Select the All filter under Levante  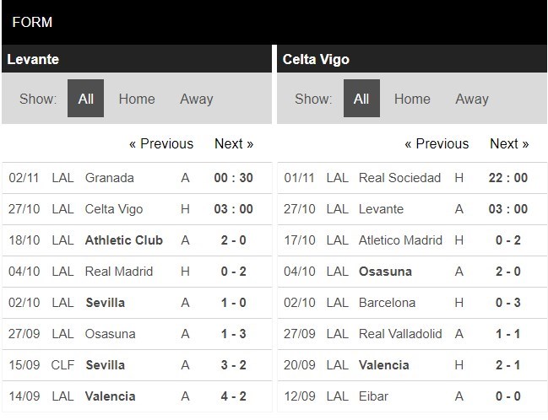coord(85,99)
